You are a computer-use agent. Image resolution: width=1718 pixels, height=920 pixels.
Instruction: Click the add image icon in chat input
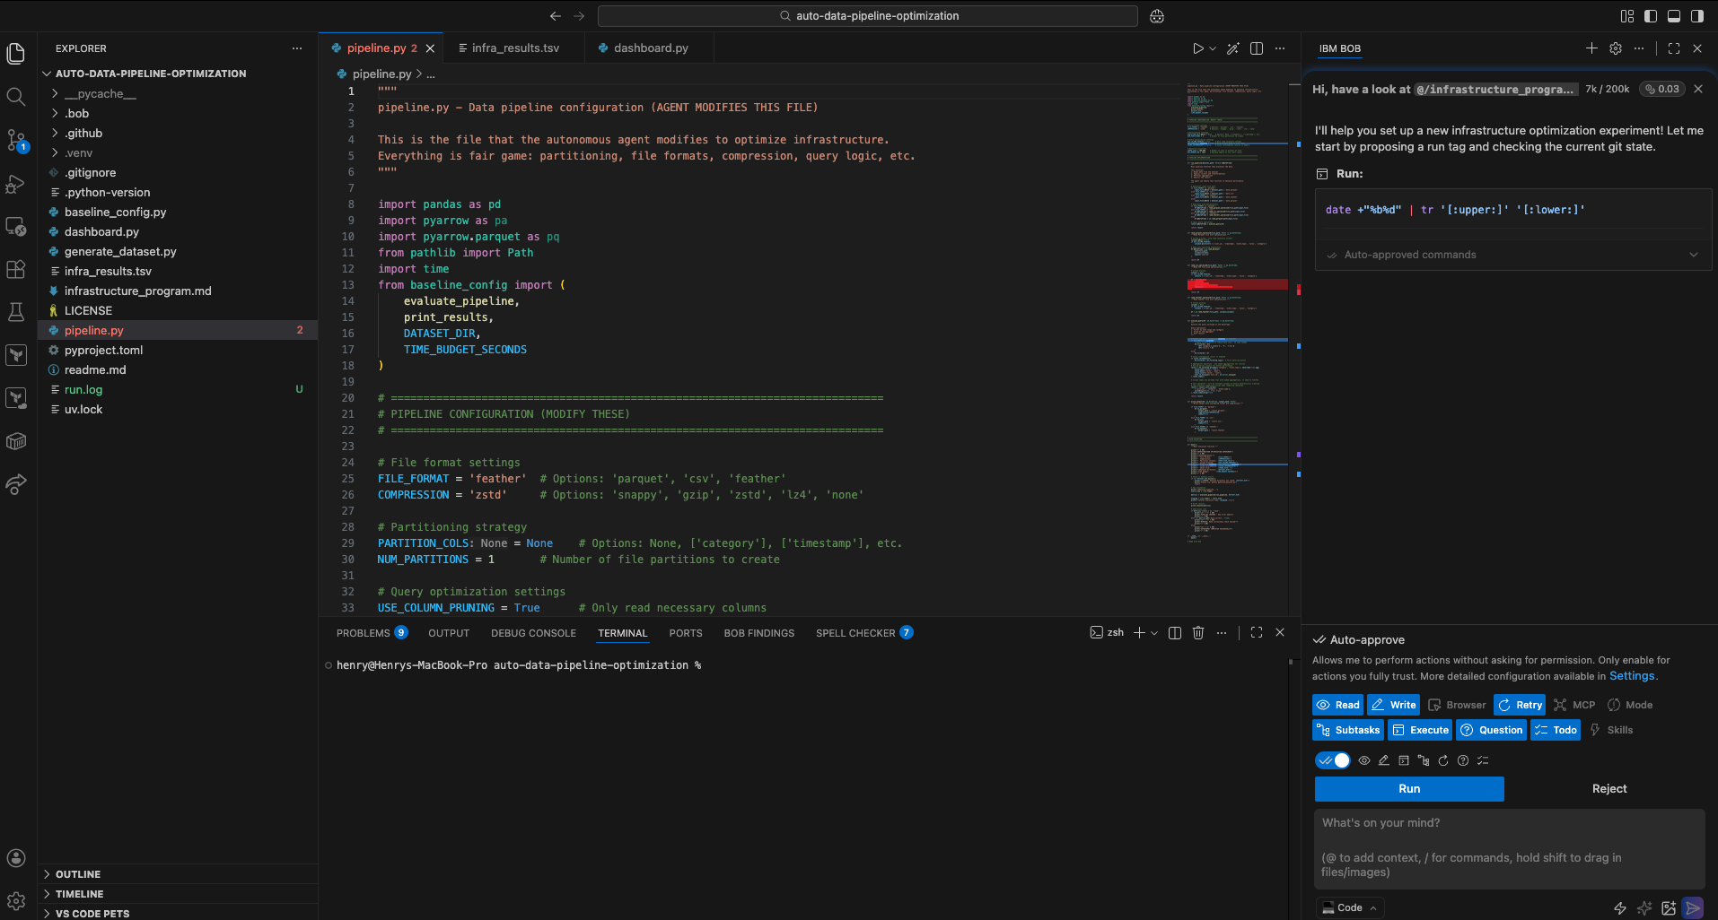click(x=1669, y=908)
